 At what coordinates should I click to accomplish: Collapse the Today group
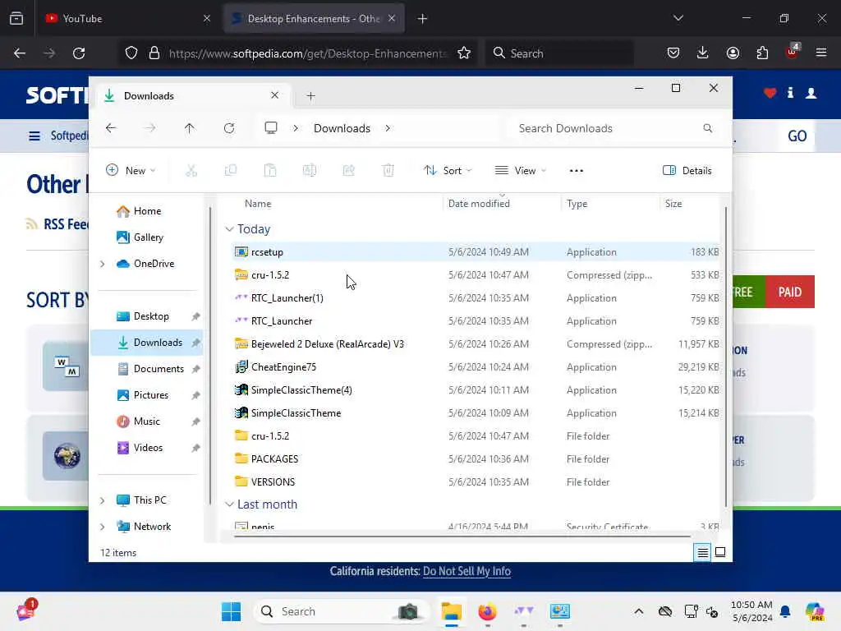pyautogui.click(x=230, y=229)
